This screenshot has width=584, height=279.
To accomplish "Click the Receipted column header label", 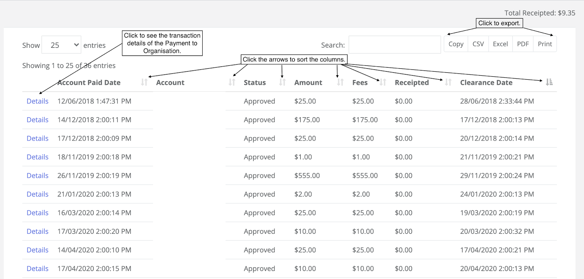I will (x=412, y=83).
